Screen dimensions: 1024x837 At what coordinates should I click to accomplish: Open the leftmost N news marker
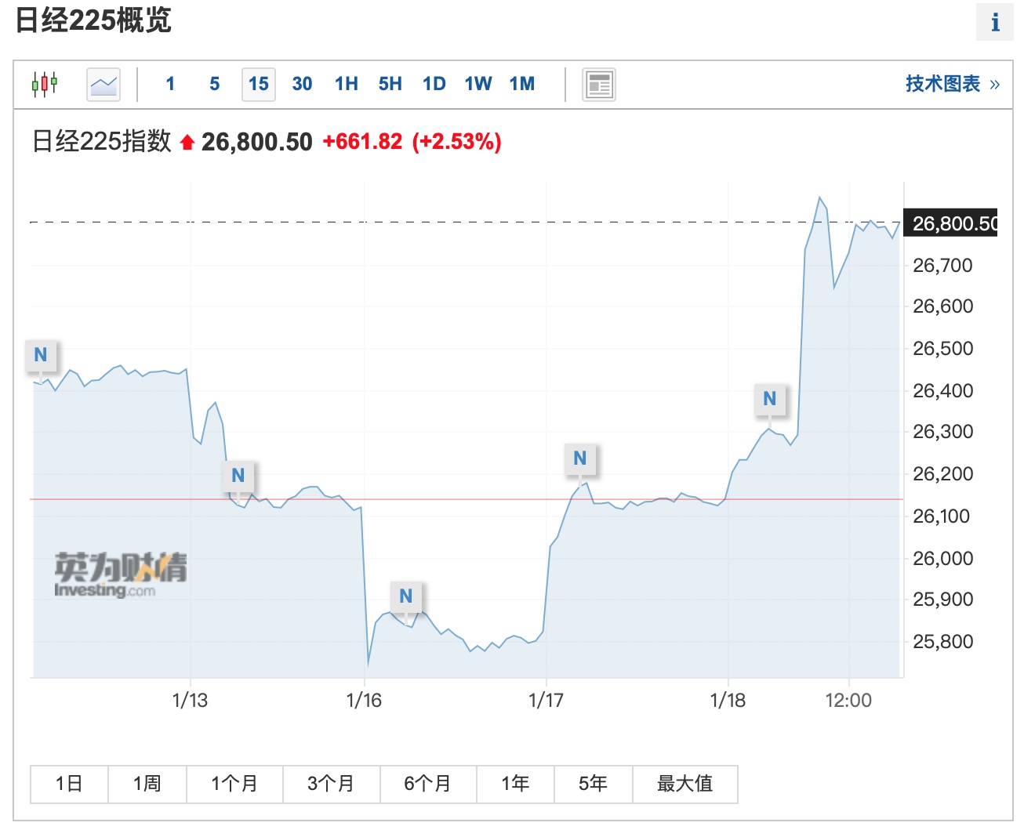[41, 355]
